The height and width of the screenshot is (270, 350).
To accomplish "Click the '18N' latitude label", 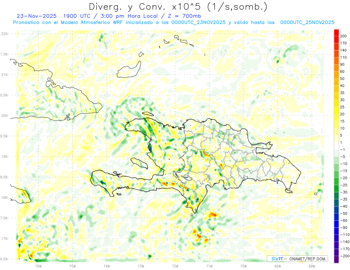I will tap(4, 197).
